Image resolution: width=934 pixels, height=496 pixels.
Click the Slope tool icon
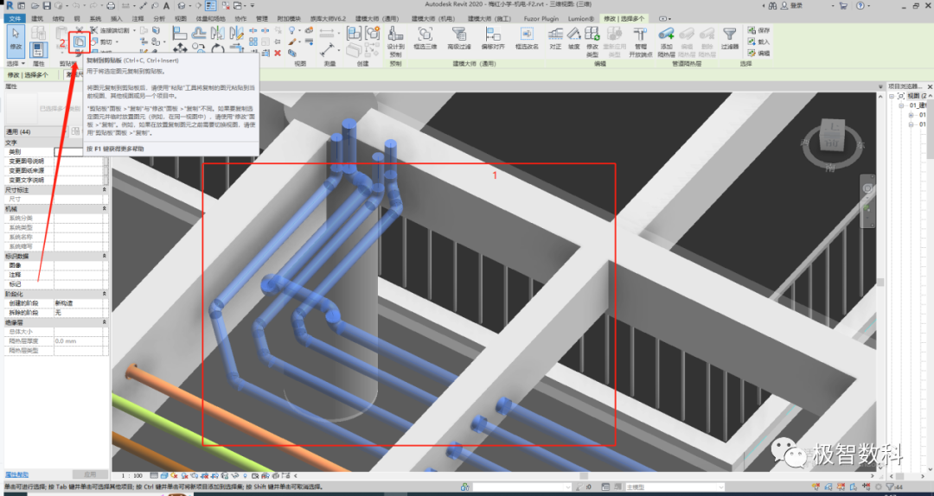click(x=573, y=38)
